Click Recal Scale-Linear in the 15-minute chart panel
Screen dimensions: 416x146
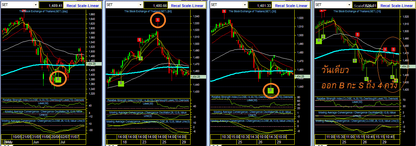tap(396, 5)
